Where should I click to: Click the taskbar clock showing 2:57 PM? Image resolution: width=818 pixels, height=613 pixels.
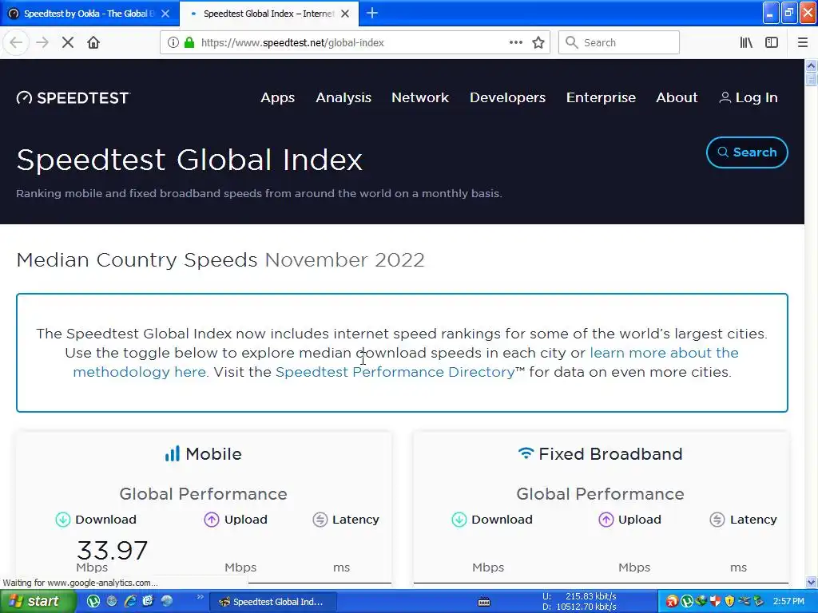[788, 601]
